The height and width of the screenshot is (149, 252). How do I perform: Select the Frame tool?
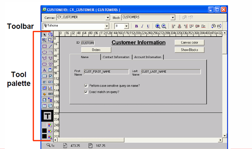tap(50, 70)
